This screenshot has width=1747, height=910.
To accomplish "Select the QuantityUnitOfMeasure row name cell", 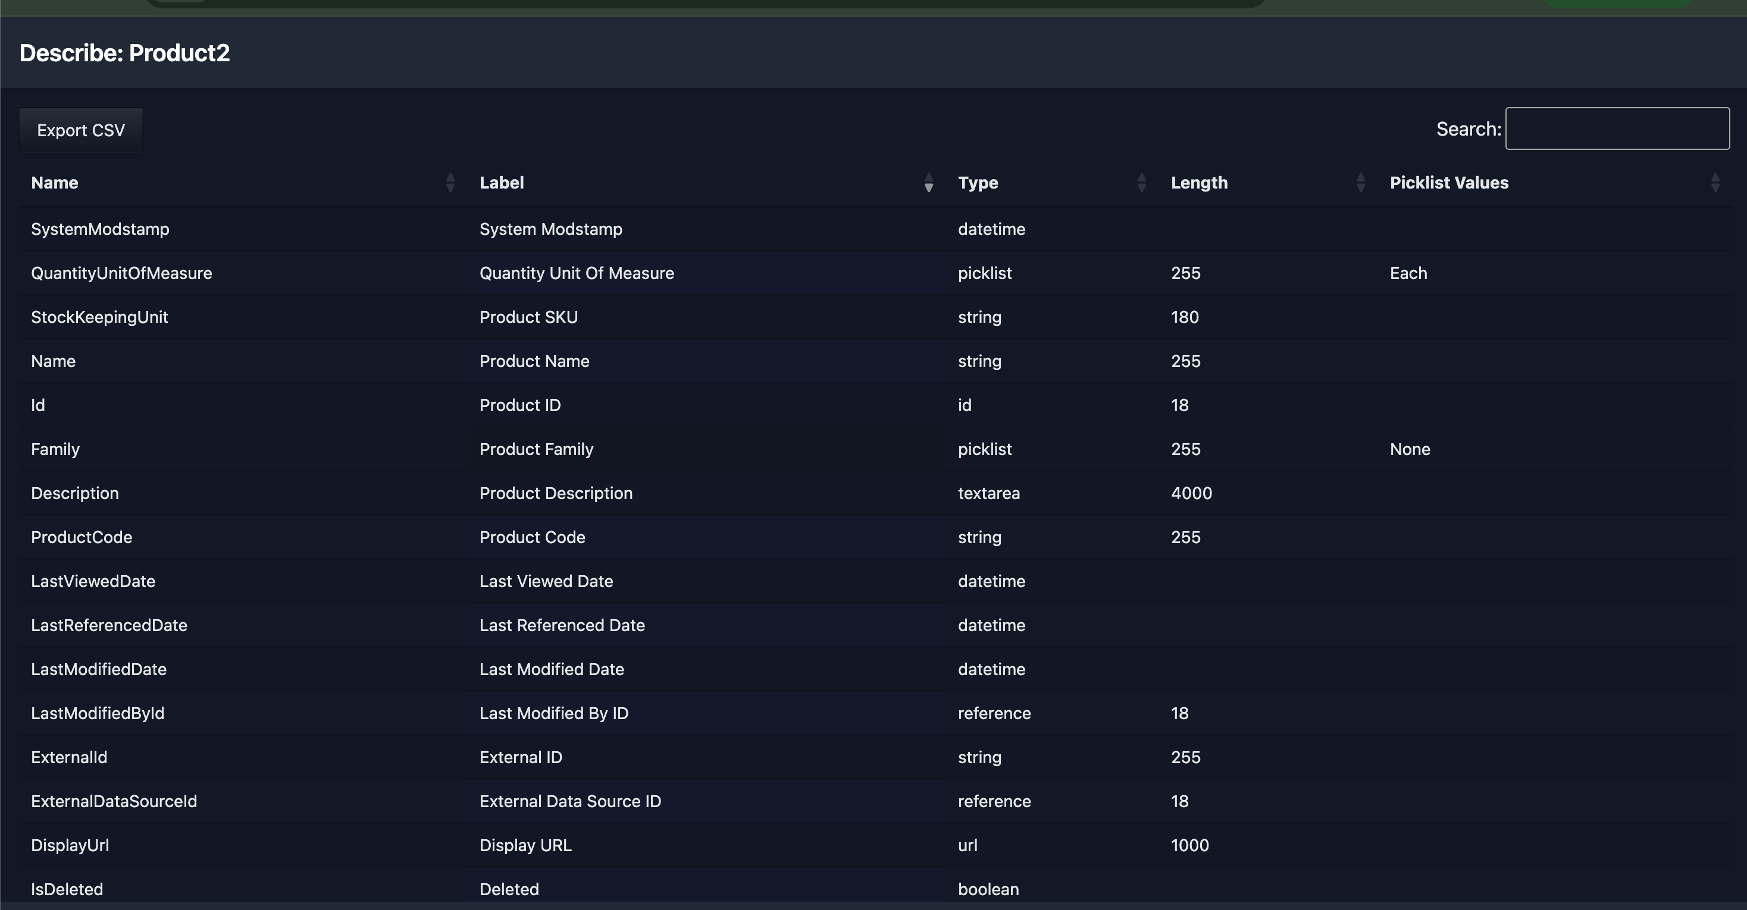I will point(121,273).
